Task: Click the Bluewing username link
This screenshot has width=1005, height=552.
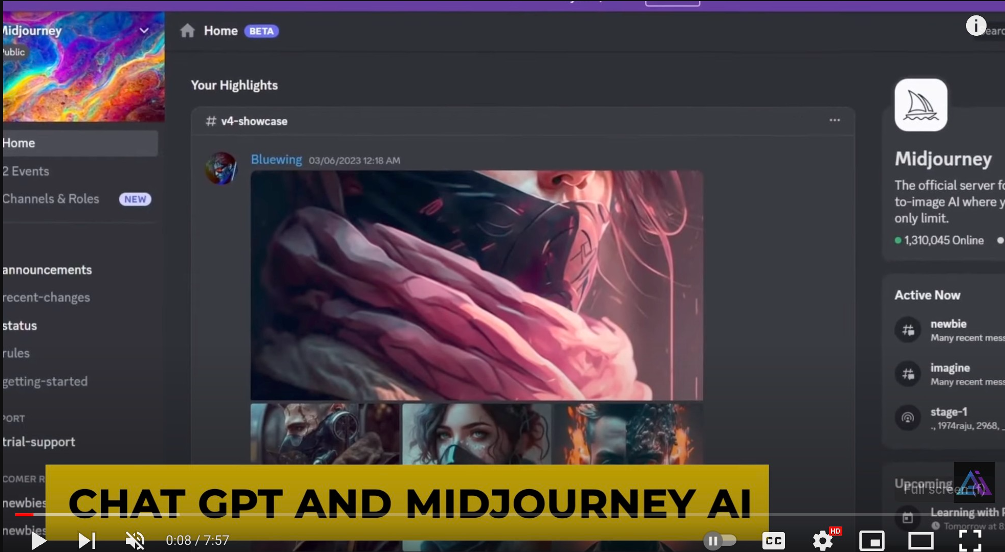Action: (x=276, y=159)
